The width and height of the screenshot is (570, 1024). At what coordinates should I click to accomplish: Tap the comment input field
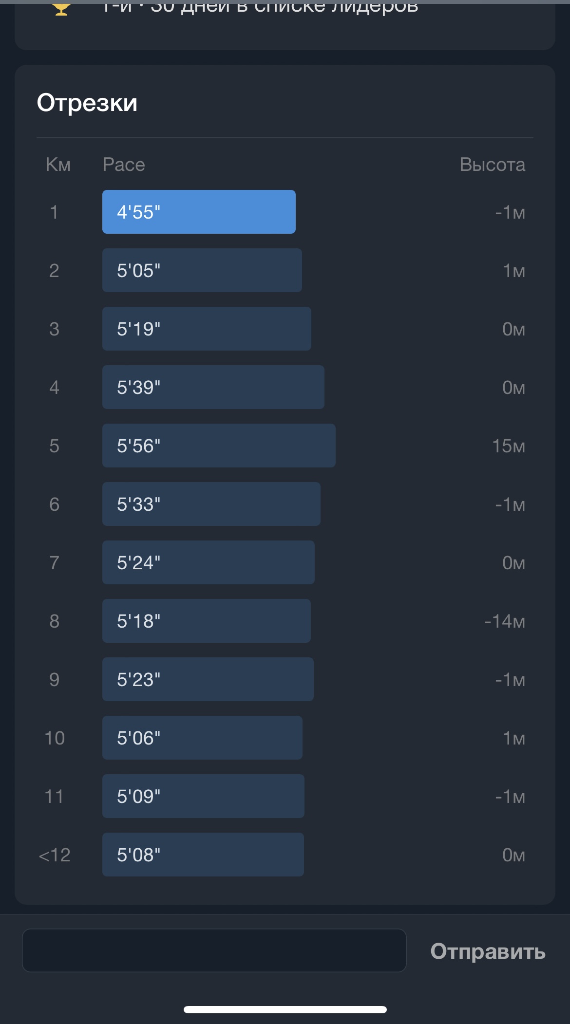tap(214, 950)
